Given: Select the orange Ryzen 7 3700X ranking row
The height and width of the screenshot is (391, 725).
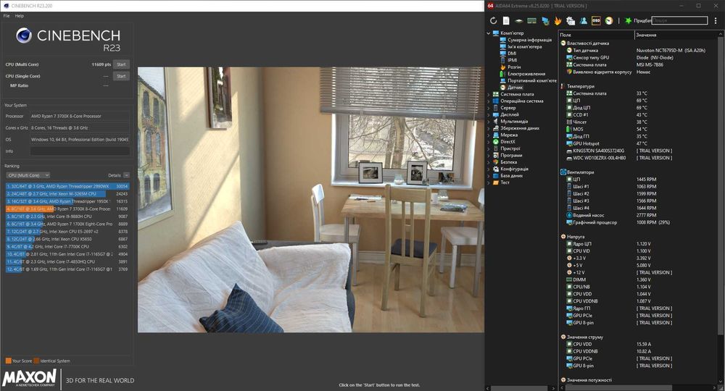Looking at the screenshot, I should click(67, 209).
